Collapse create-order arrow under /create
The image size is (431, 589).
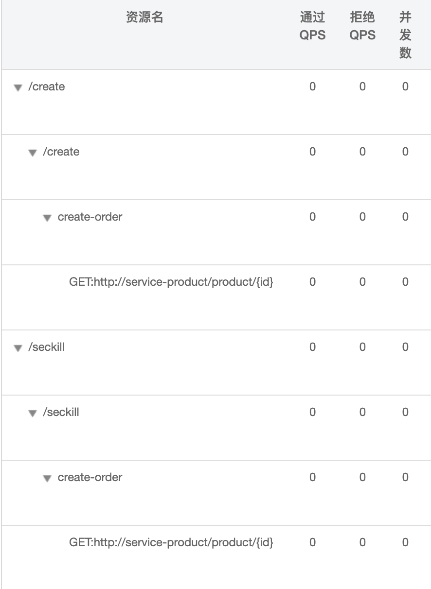47,218
